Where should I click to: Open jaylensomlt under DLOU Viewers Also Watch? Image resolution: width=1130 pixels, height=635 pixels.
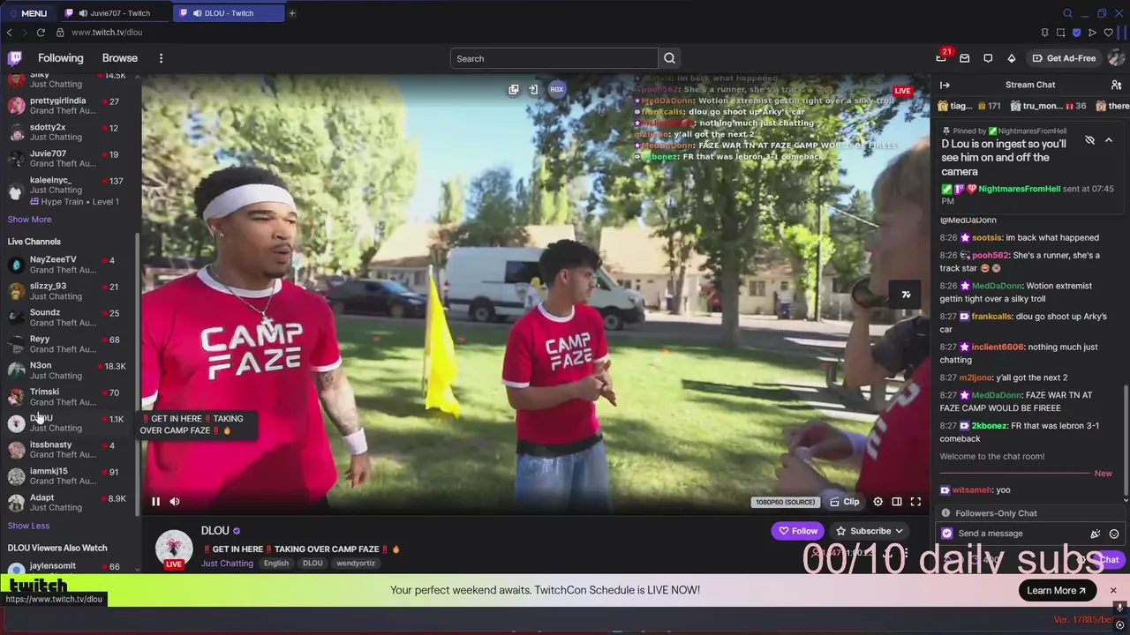tap(67, 566)
